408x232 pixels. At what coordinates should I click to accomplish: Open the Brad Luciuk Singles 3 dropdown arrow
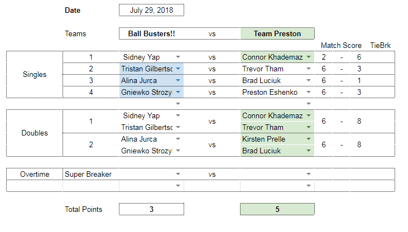pyautogui.click(x=309, y=80)
